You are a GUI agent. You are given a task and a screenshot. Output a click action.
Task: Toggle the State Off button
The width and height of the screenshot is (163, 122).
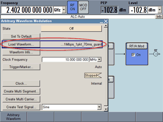coord(71,29)
